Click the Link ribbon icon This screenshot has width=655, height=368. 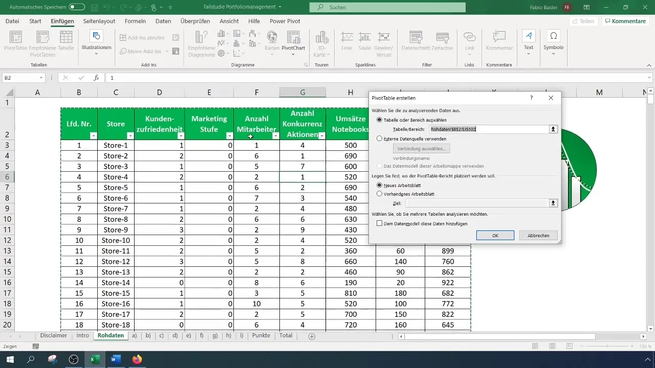point(469,43)
